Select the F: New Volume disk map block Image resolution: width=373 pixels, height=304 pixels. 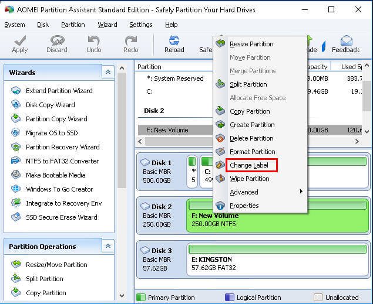[x=278, y=216]
